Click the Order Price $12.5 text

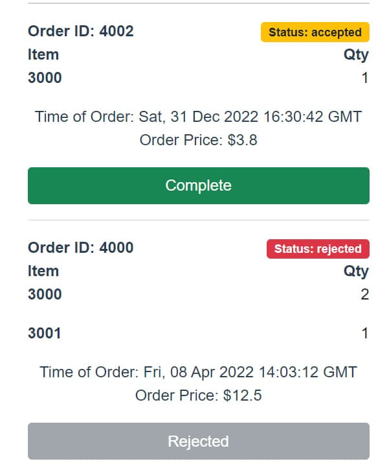(198, 395)
